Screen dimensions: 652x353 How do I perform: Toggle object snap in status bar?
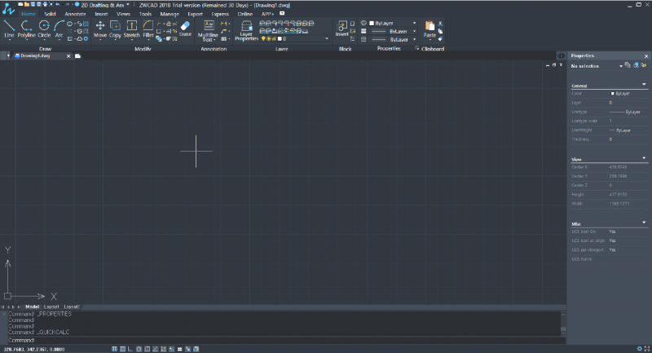coord(148,349)
